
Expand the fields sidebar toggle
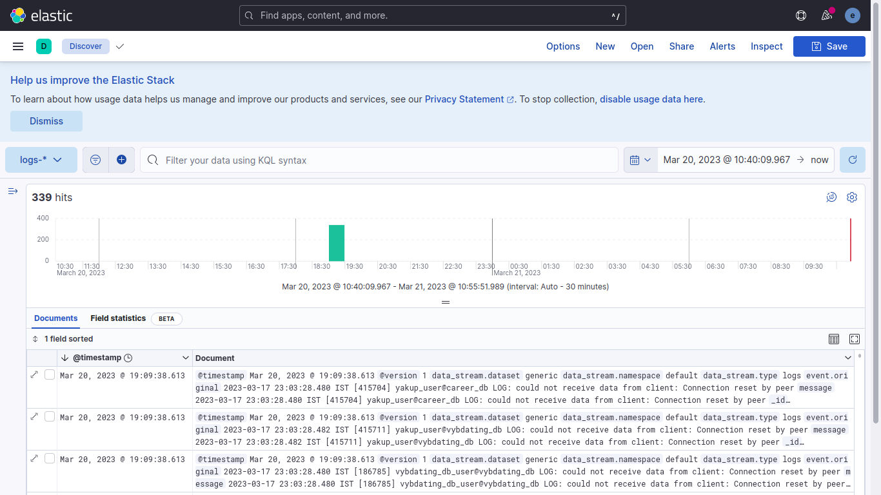[13, 191]
